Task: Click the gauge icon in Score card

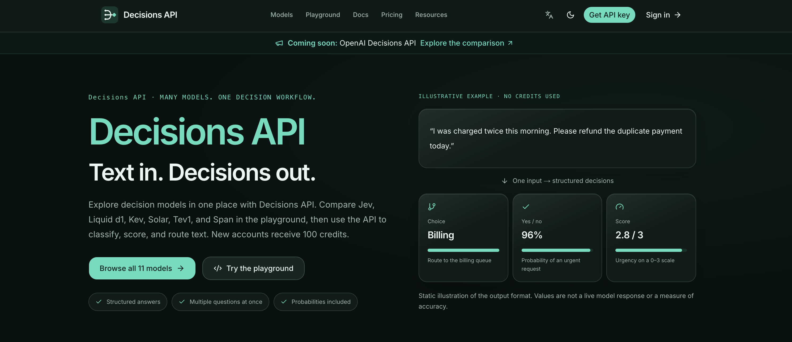Action: 620,207
